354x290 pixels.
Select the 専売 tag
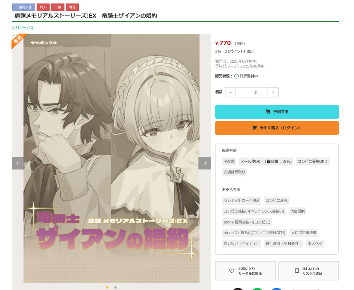(x=72, y=7)
